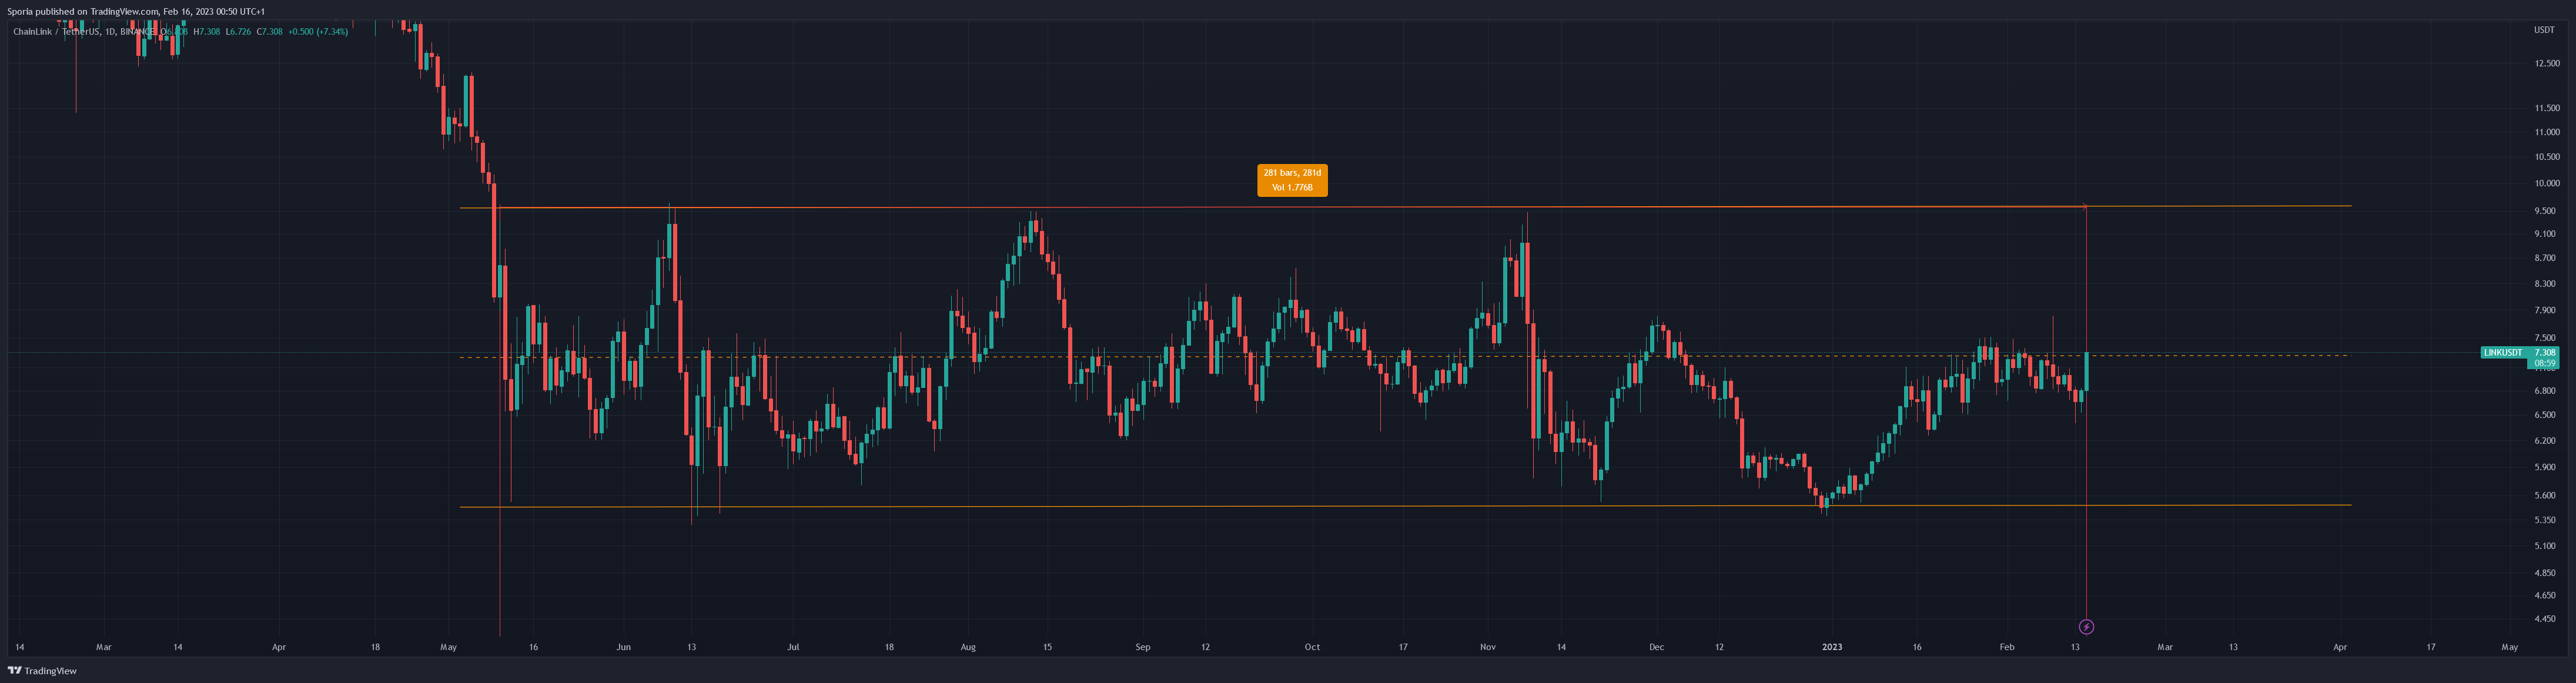Click the 7.900 price axis label

[x=2545, y=310]
